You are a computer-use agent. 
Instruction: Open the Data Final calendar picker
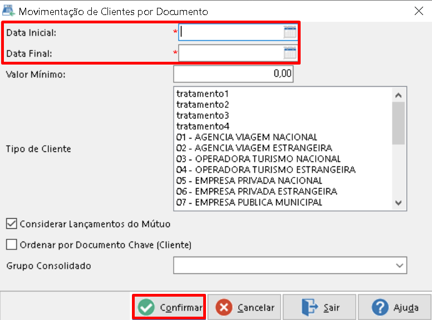[290, 53]
